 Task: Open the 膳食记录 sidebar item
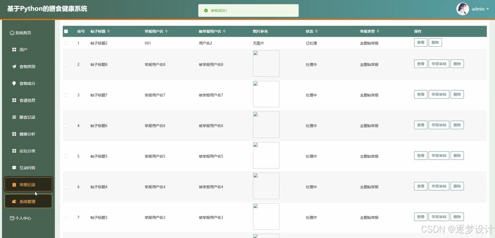[x=28, y=117]
